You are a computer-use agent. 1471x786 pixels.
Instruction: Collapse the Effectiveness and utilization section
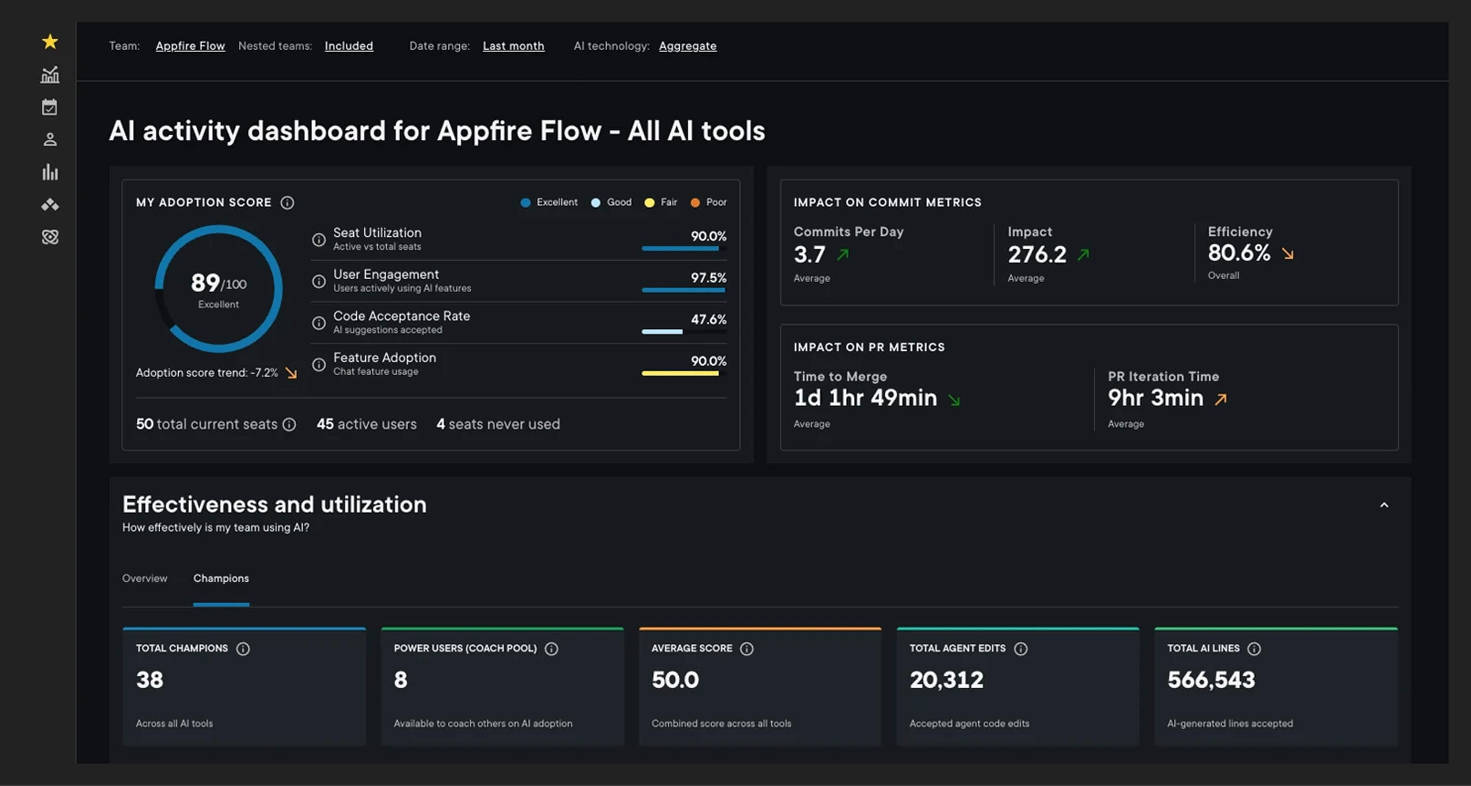1384,505
